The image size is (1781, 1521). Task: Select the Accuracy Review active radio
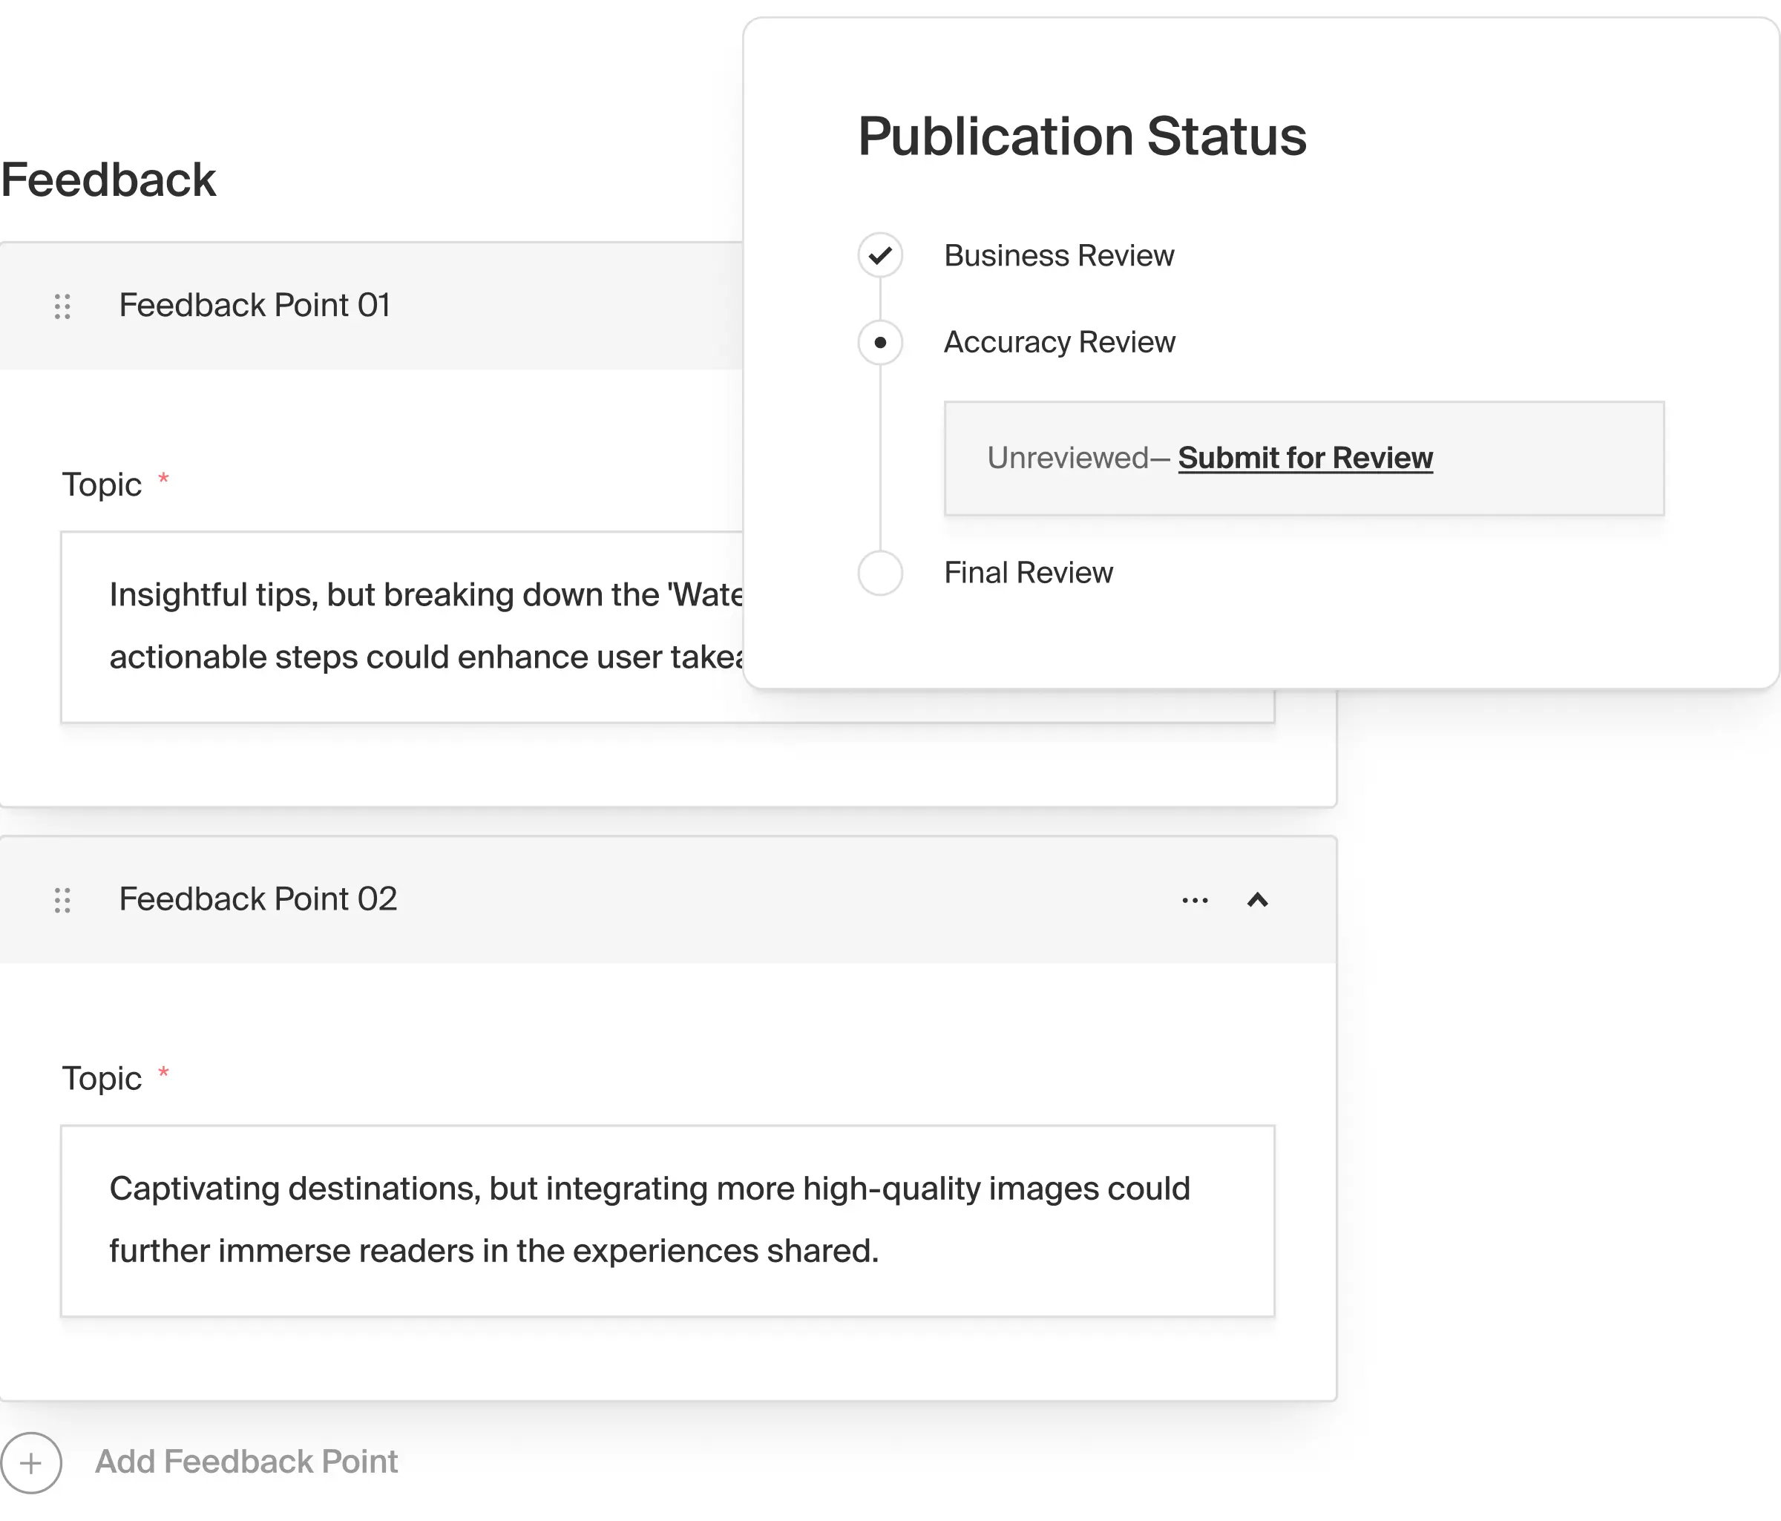(x=879, y=342)
